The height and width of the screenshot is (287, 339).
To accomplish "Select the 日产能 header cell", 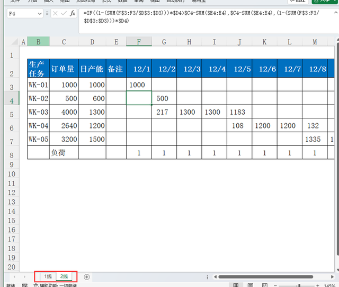I will click(92, 68).
